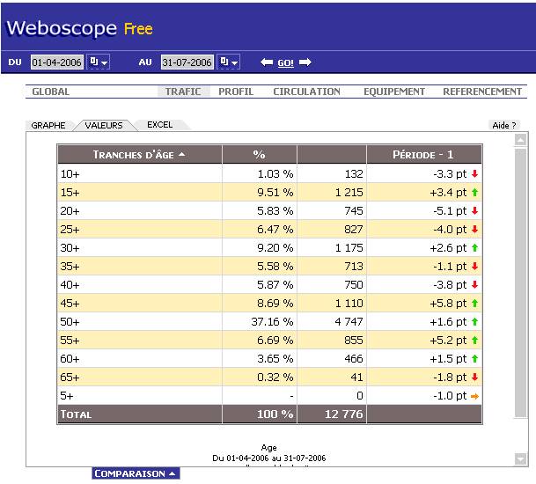This screenshot has width=536, height=484.
Task: Click the orange right arrow in 5+ row
Action: tap(474, 396)
